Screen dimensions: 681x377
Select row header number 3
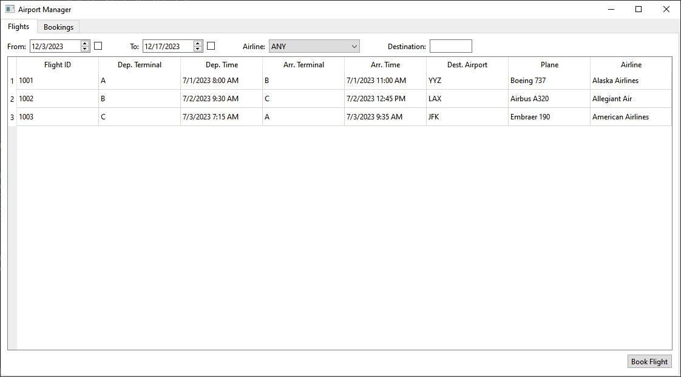tap(12, 117)
